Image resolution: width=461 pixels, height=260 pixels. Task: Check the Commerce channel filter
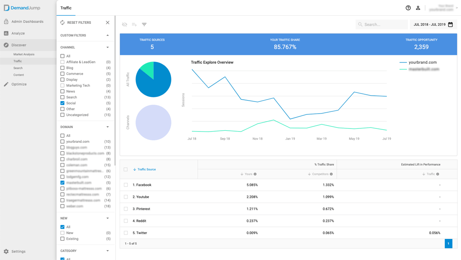click(x=62, y=74)
